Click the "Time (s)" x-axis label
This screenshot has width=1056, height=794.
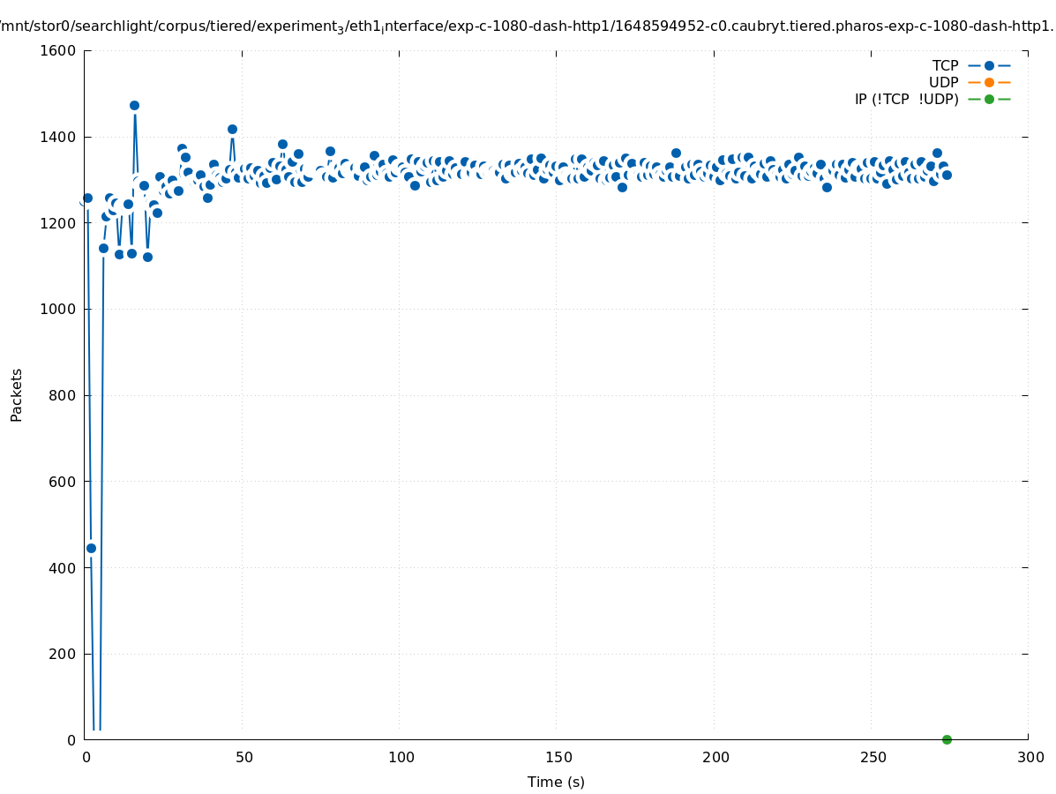point(556,782)
